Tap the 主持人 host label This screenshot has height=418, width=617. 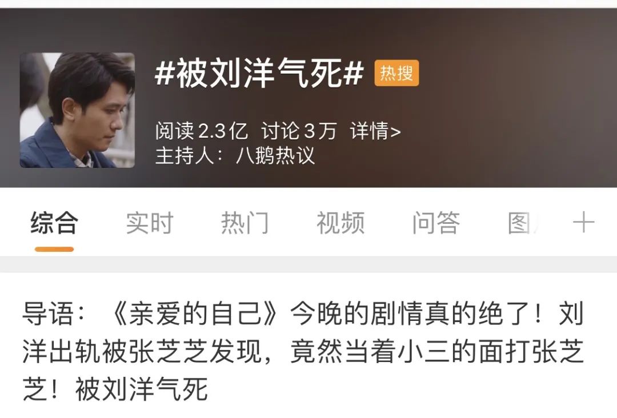(x=185, y=156)
